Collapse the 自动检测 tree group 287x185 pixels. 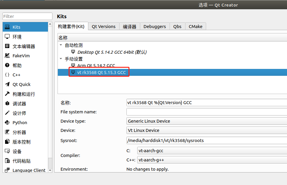pyautogui.click(x=61, y=45)
